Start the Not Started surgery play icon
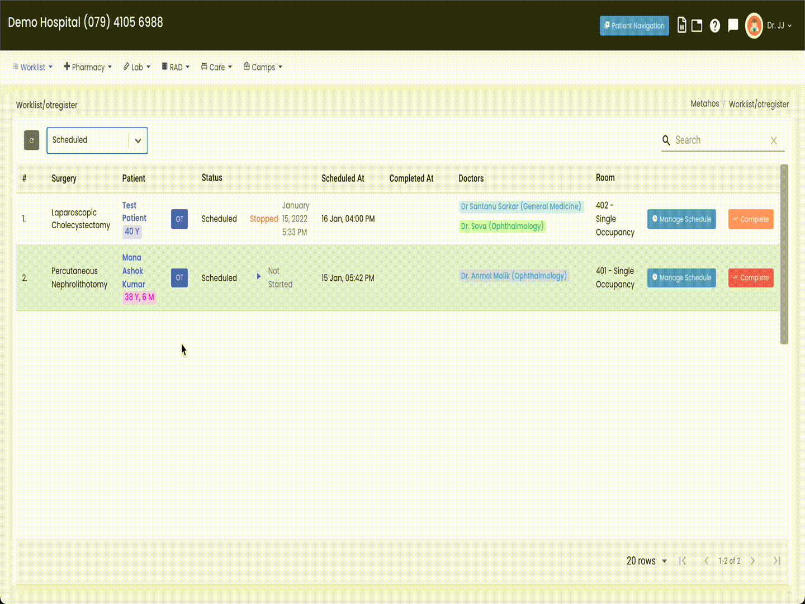Viewport: 805px width, 604px height. [259, 276]
